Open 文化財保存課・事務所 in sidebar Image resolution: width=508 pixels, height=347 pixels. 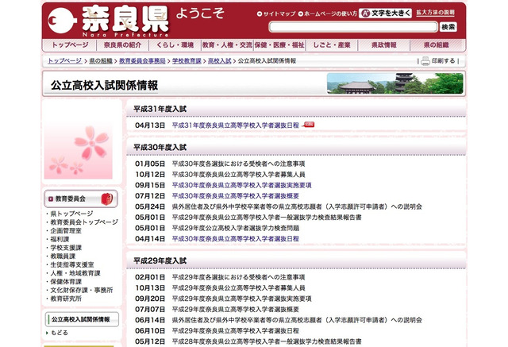click(x=81, y=291)
